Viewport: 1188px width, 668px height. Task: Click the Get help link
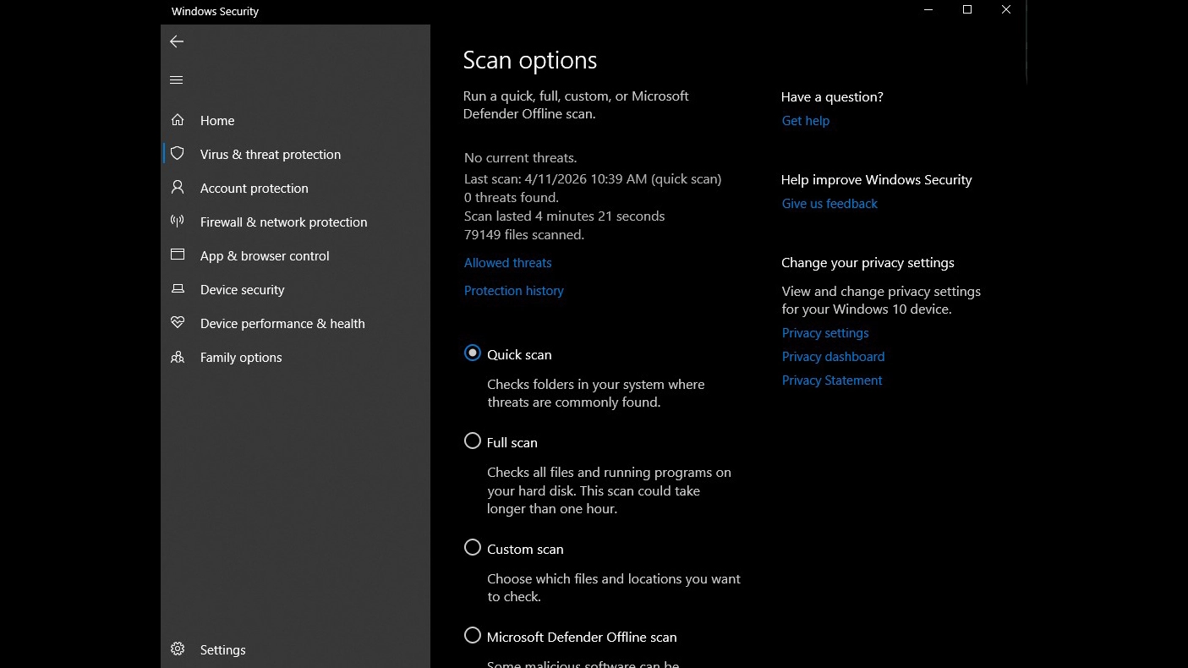coord(806,121)
